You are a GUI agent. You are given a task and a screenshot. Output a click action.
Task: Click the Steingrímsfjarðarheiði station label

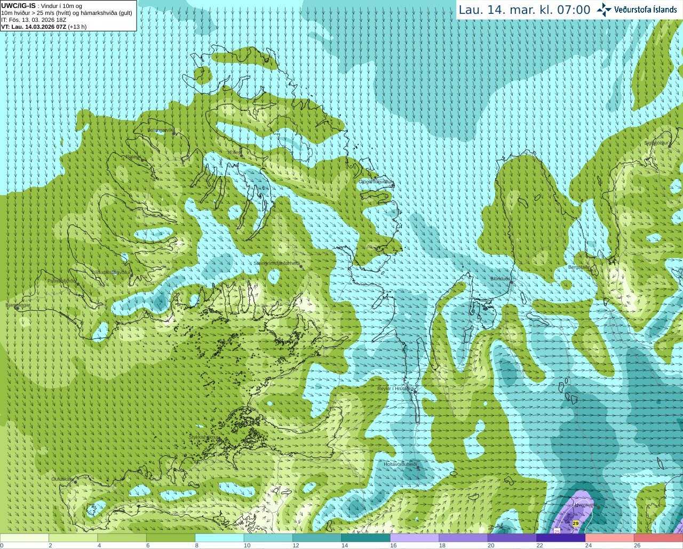[276, 263]
